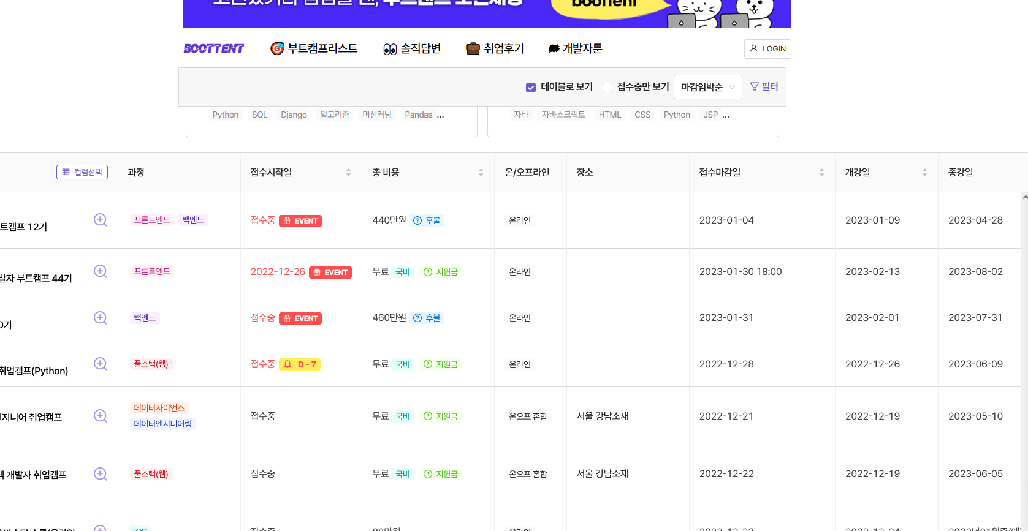Image resolution: width=1028 pixels, height=531 pixels.
Task: Open 솔직답변 menu
Action: pyautogui.click(x=412, y=48)
